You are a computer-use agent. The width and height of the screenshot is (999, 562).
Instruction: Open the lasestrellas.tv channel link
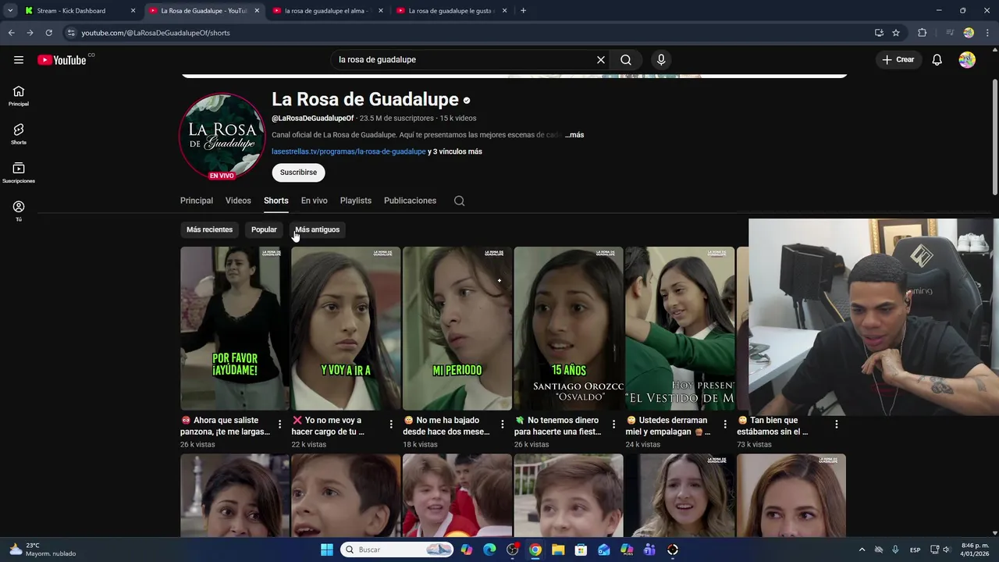point(349,151)
